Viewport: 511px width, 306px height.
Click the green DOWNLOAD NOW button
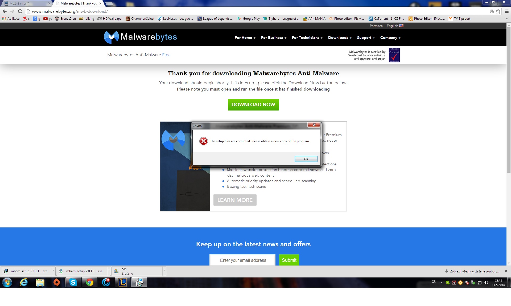(253, 105)
